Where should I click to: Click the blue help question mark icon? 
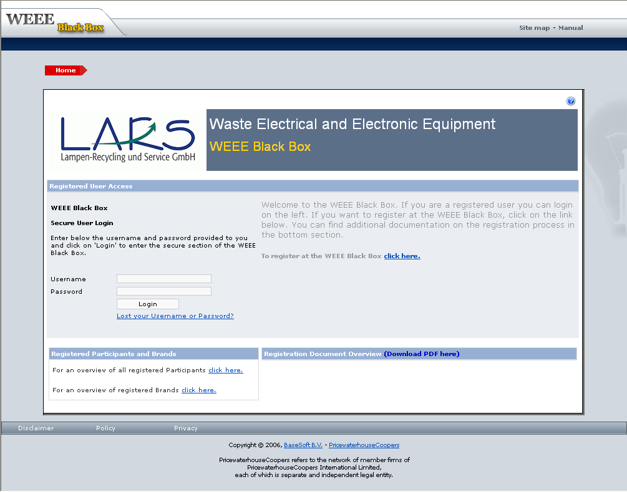(x=571, y=101)
